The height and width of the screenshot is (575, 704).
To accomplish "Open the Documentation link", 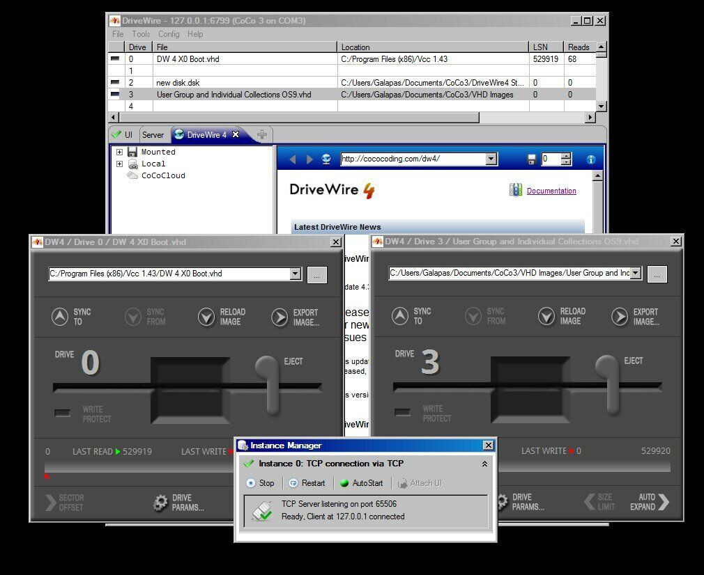I will [x=551, y=191].
